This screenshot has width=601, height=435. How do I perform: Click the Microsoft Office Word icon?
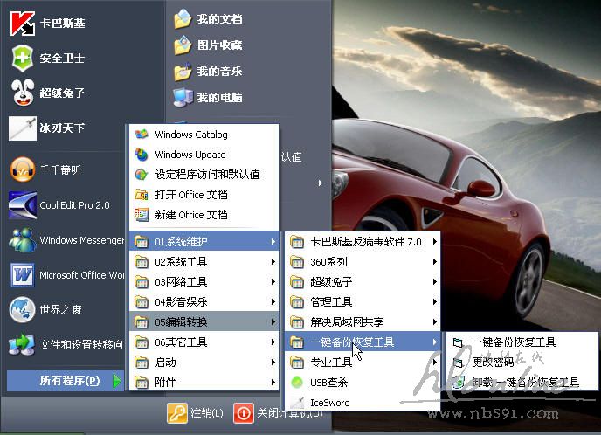point(22,275)
